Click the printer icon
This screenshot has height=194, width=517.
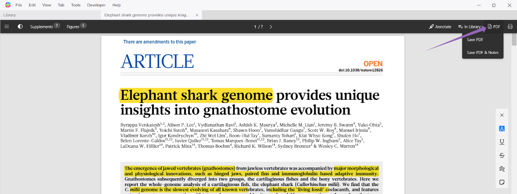click(x=510, y=27)
